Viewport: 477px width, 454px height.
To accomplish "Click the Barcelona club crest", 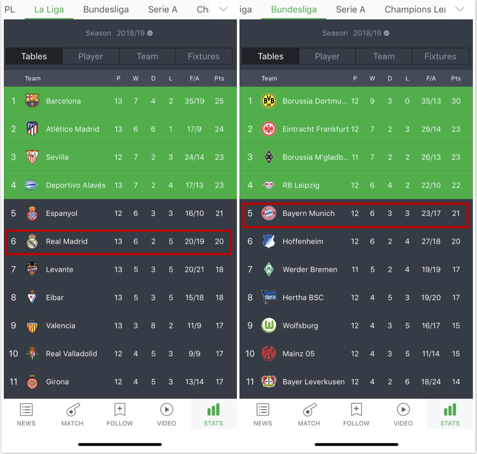I will (x=32, y=101).
